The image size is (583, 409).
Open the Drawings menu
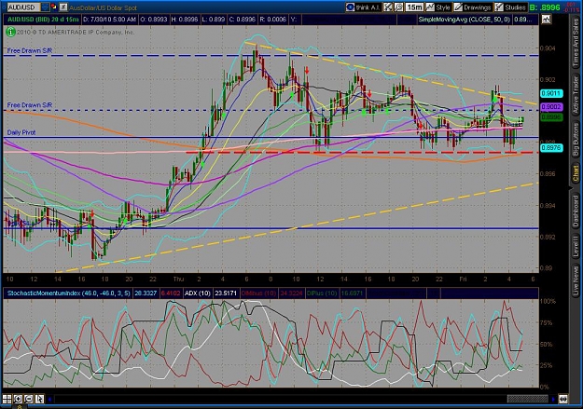point(473,7)
